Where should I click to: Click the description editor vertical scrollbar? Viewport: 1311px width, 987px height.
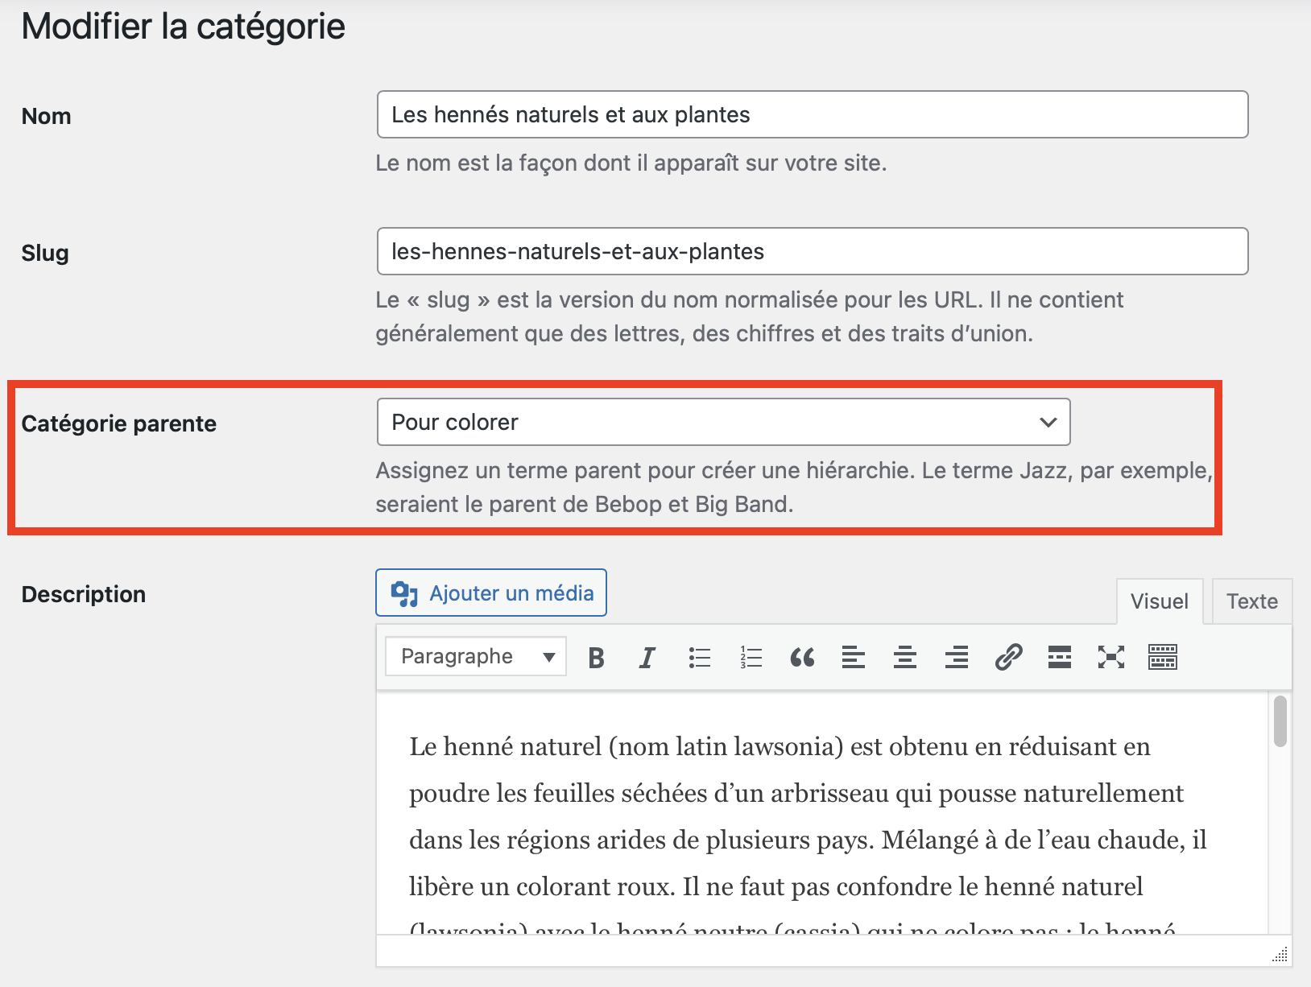pos(1280,722)
